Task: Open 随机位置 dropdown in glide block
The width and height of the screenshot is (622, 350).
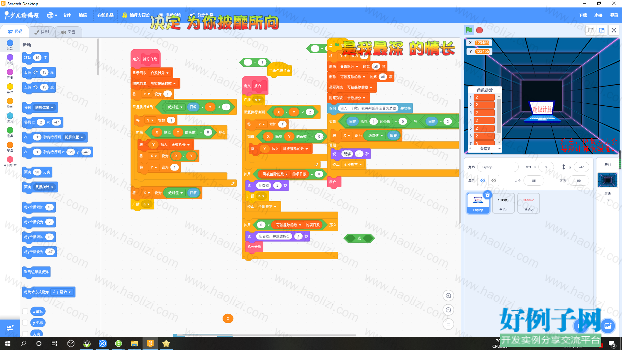Action: click(x=74, y=137)
